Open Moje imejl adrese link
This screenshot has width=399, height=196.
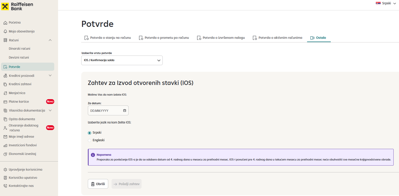[x=21, y=137]
